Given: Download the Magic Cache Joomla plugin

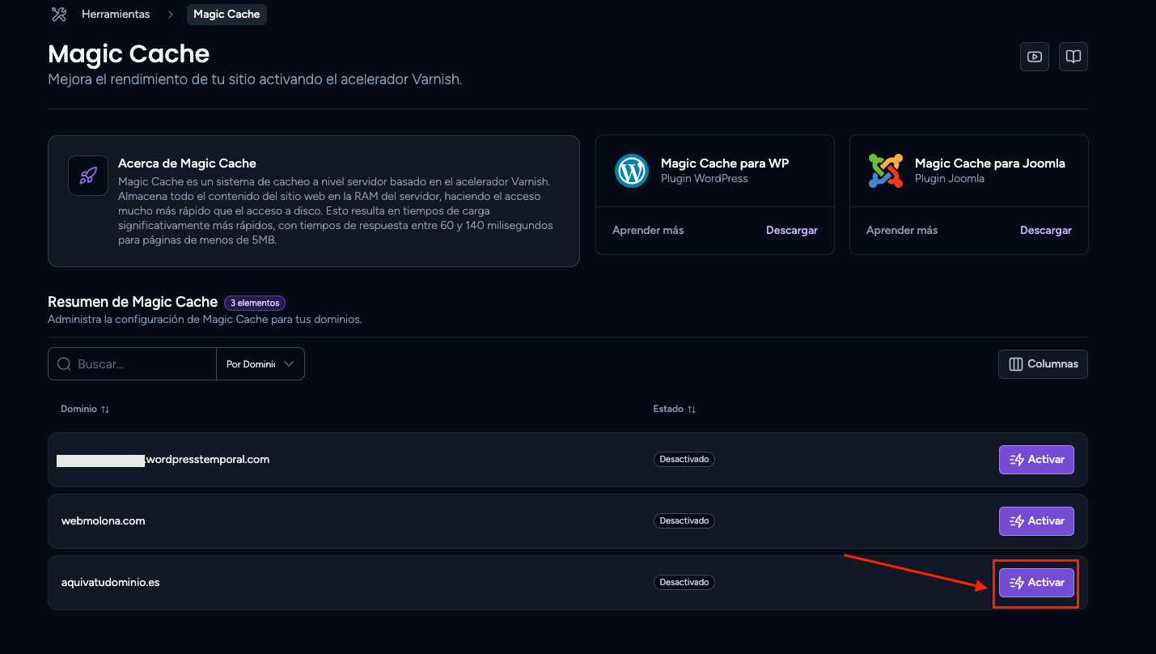Looking at the screenshot, I should (x=1046, y=231).
